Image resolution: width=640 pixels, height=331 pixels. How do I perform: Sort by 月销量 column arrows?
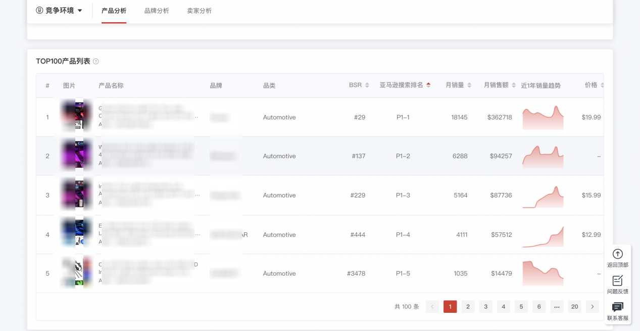coord(469,85)
